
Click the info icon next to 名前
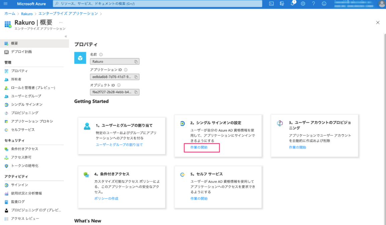point(101,55)
